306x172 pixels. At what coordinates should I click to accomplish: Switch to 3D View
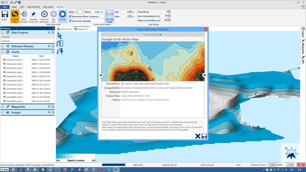pyautogui.click(x=62, y=16)
